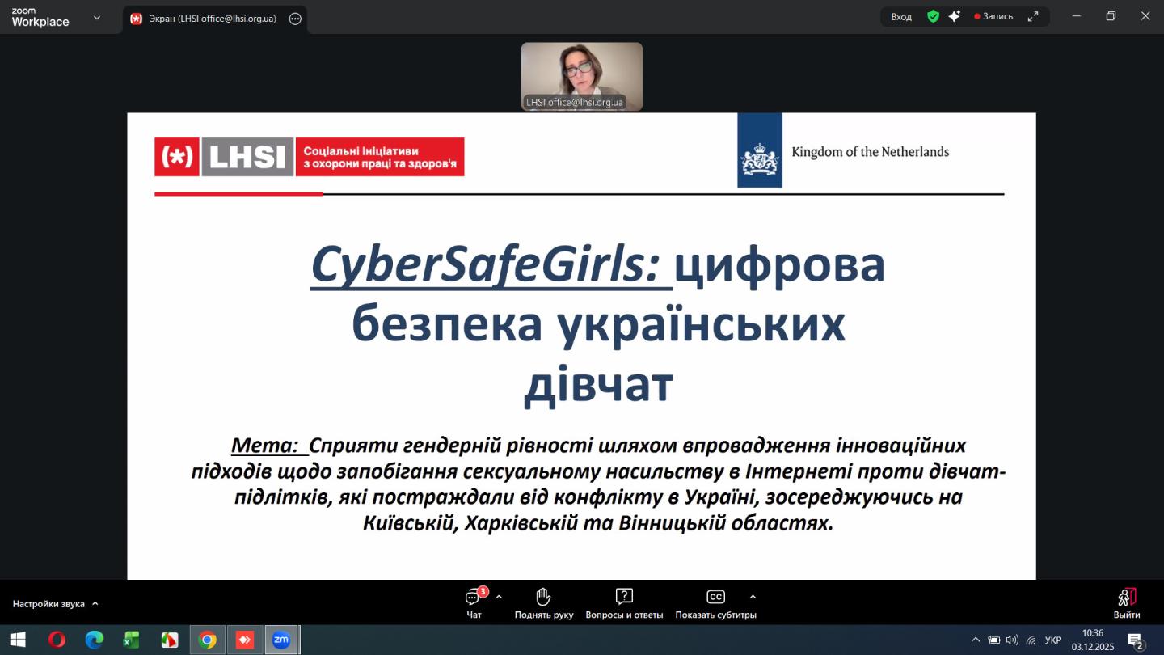Open Wi-Fi network settings in tray
Screen dimensions: 1164x655
click(1031, 640)
